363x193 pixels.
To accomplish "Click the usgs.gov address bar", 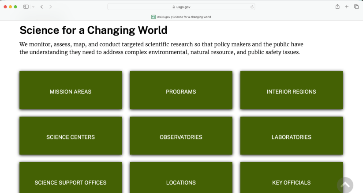I will (181, 7).
